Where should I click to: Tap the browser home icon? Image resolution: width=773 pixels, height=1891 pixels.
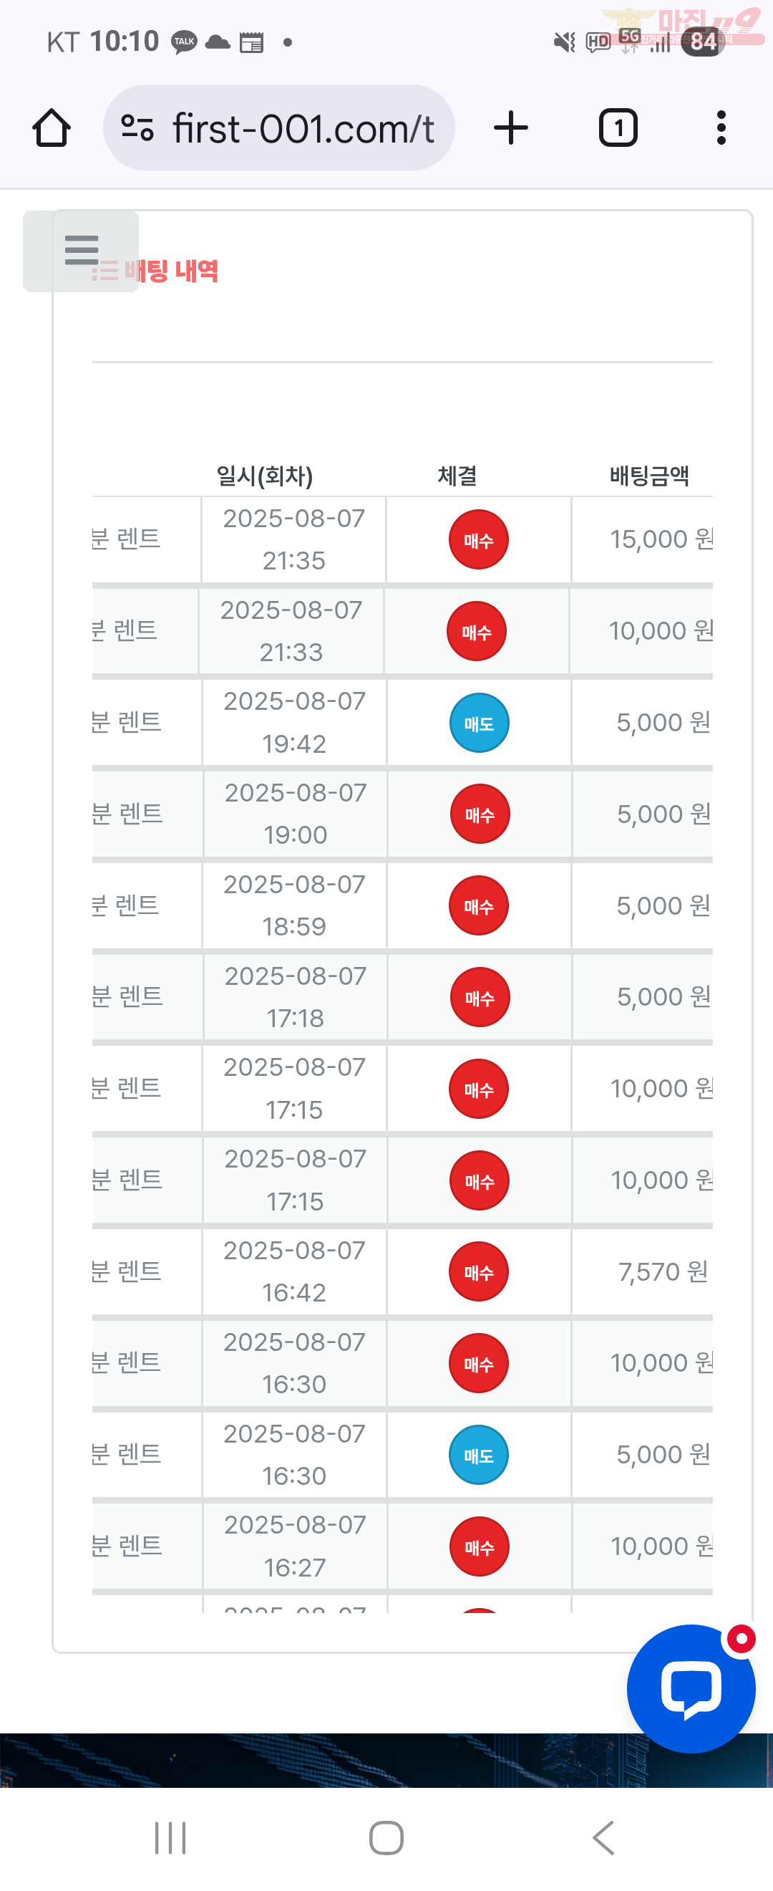pyautogui.click(x=52, y=127)
